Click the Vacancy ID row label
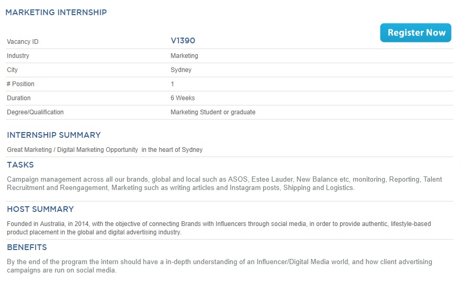The width and height of the screenshot is (460, 285). tap(23, 42)
